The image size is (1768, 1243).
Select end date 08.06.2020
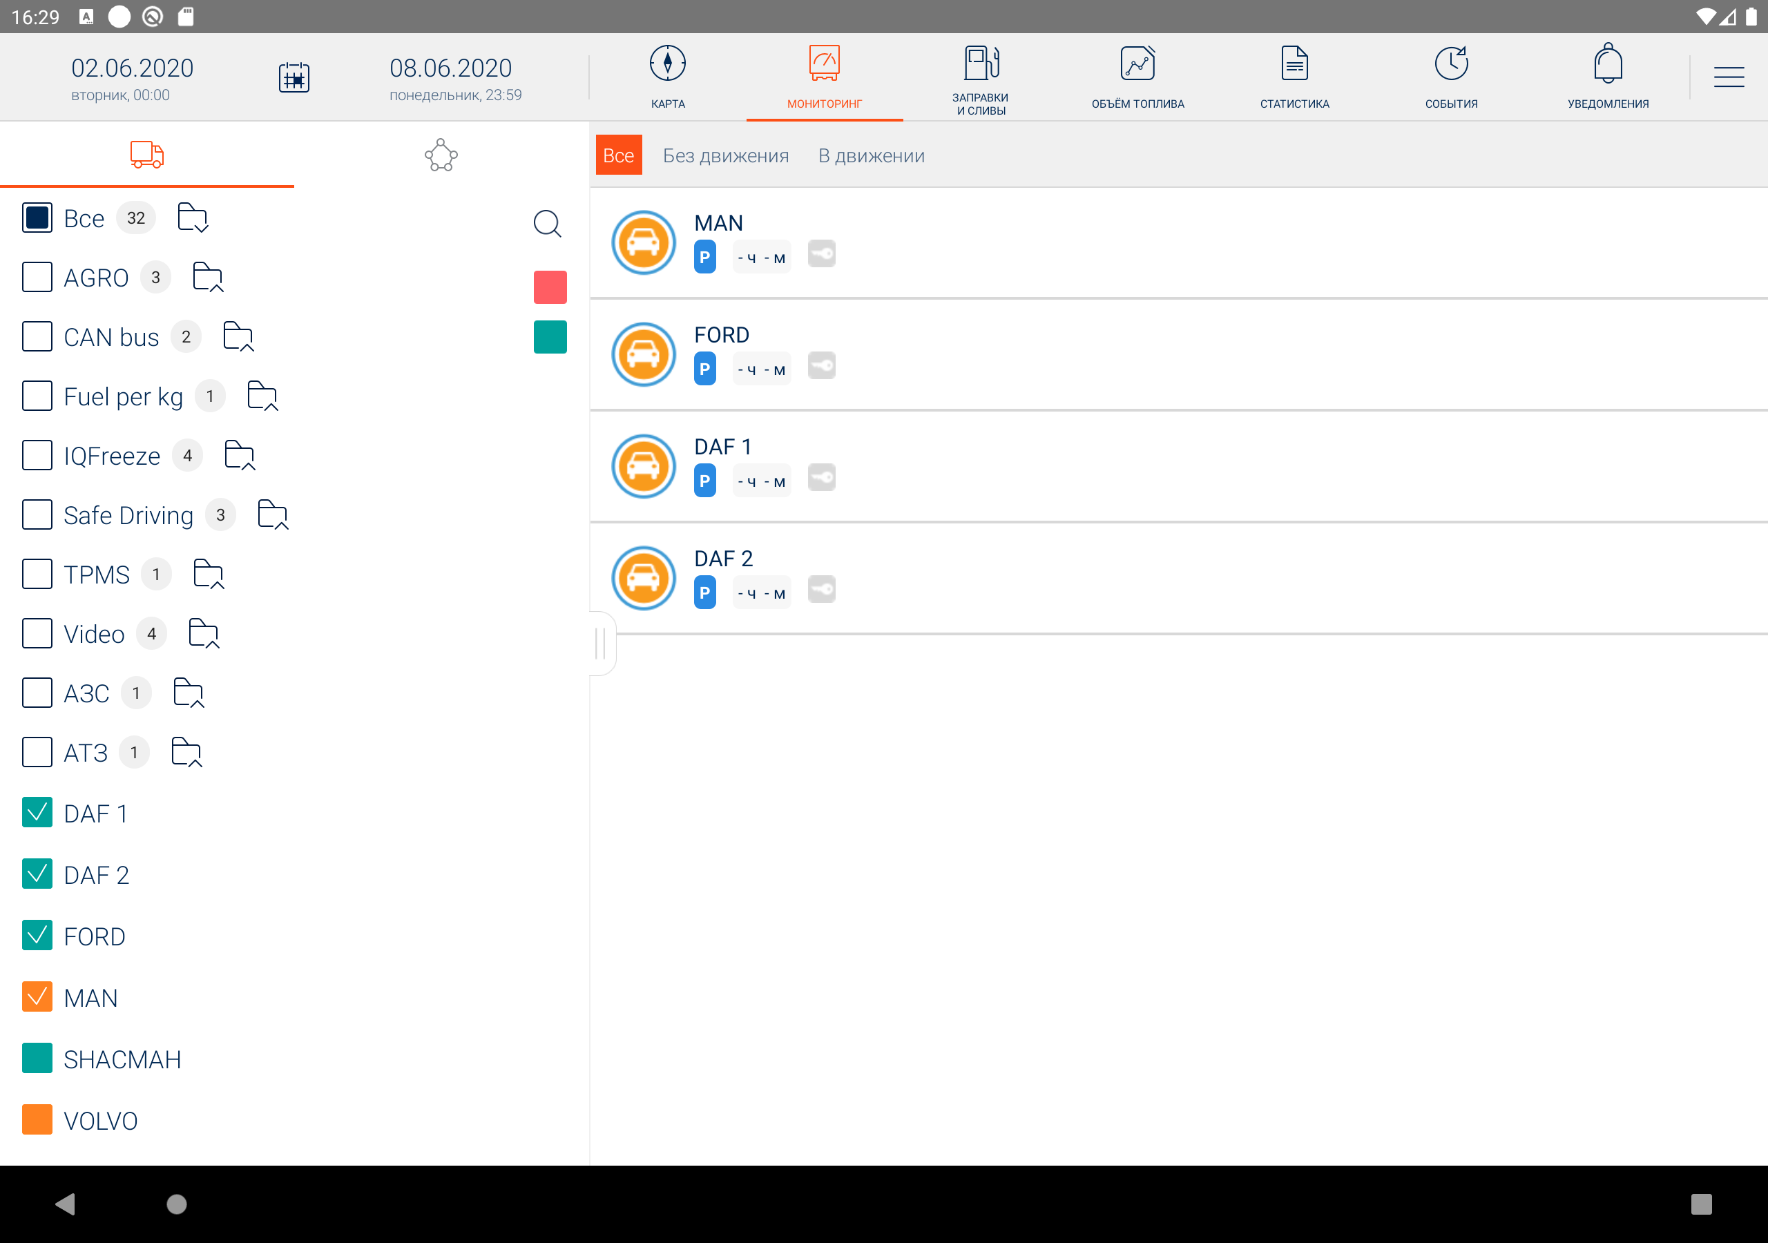455,78
